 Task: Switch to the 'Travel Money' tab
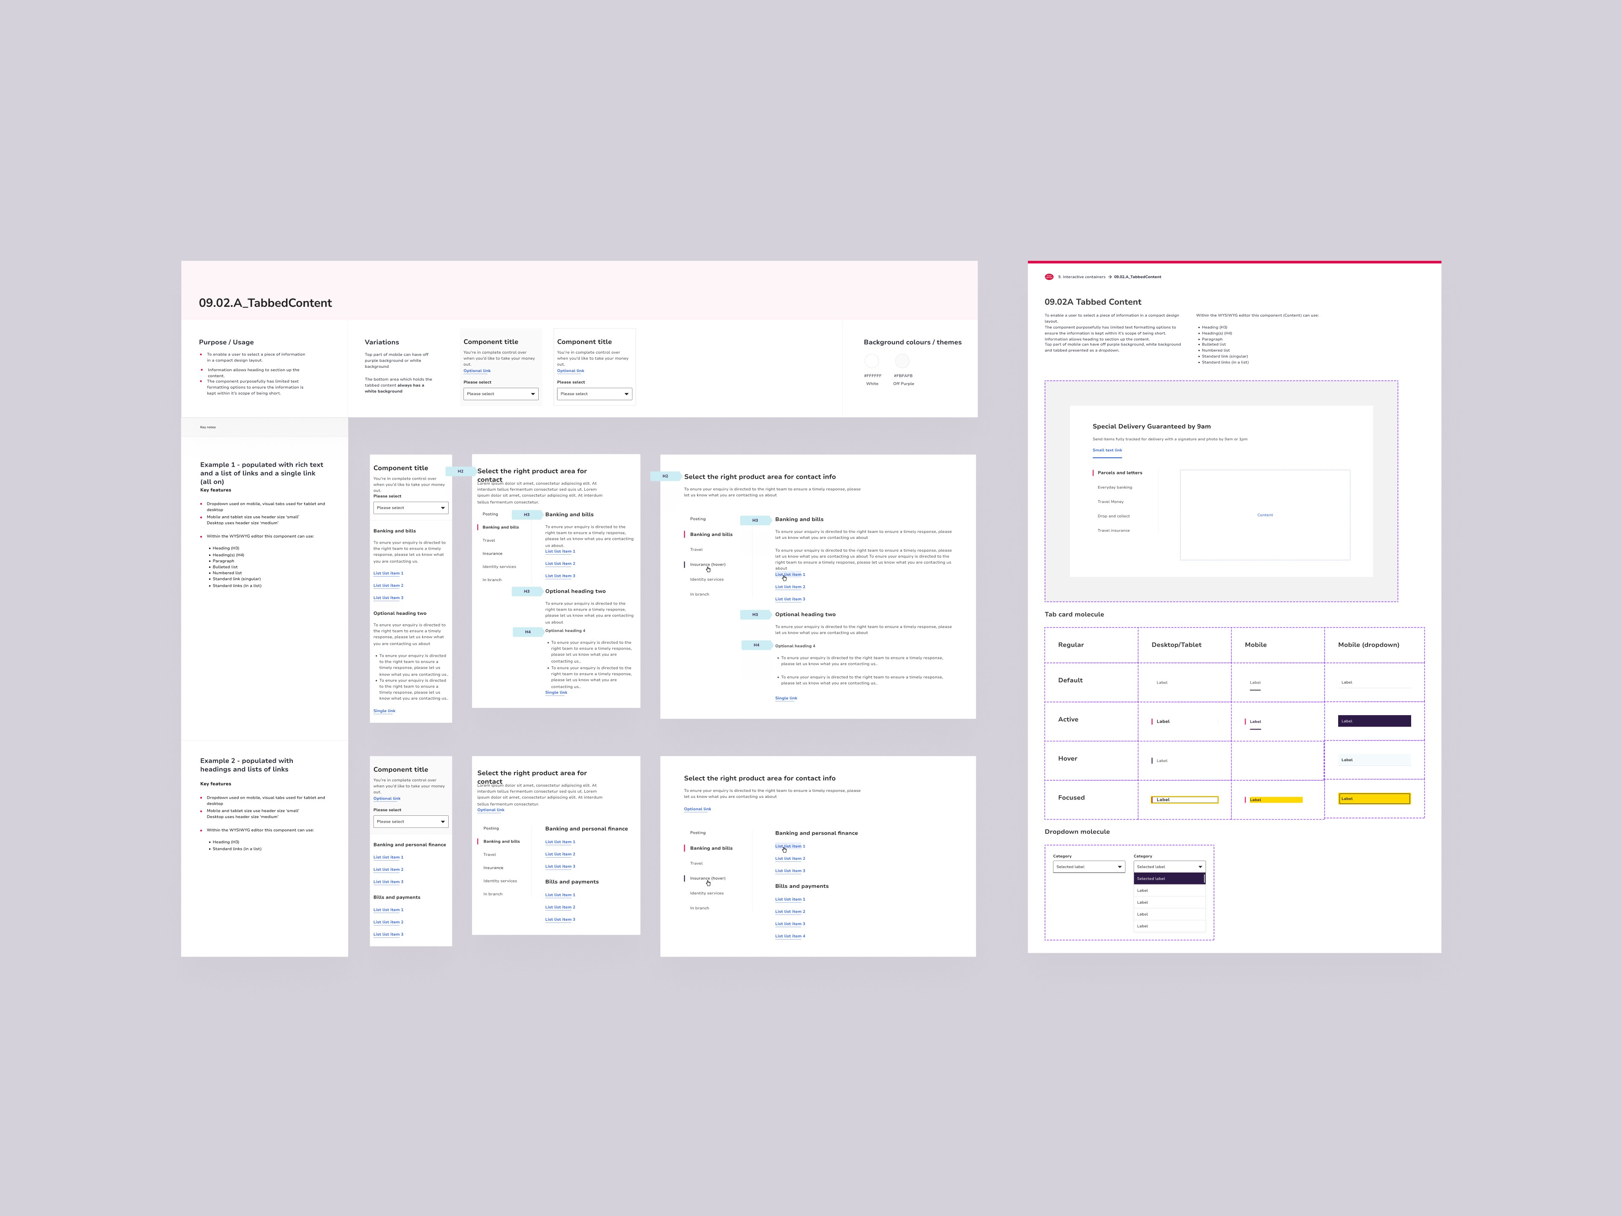(1110, 502)
